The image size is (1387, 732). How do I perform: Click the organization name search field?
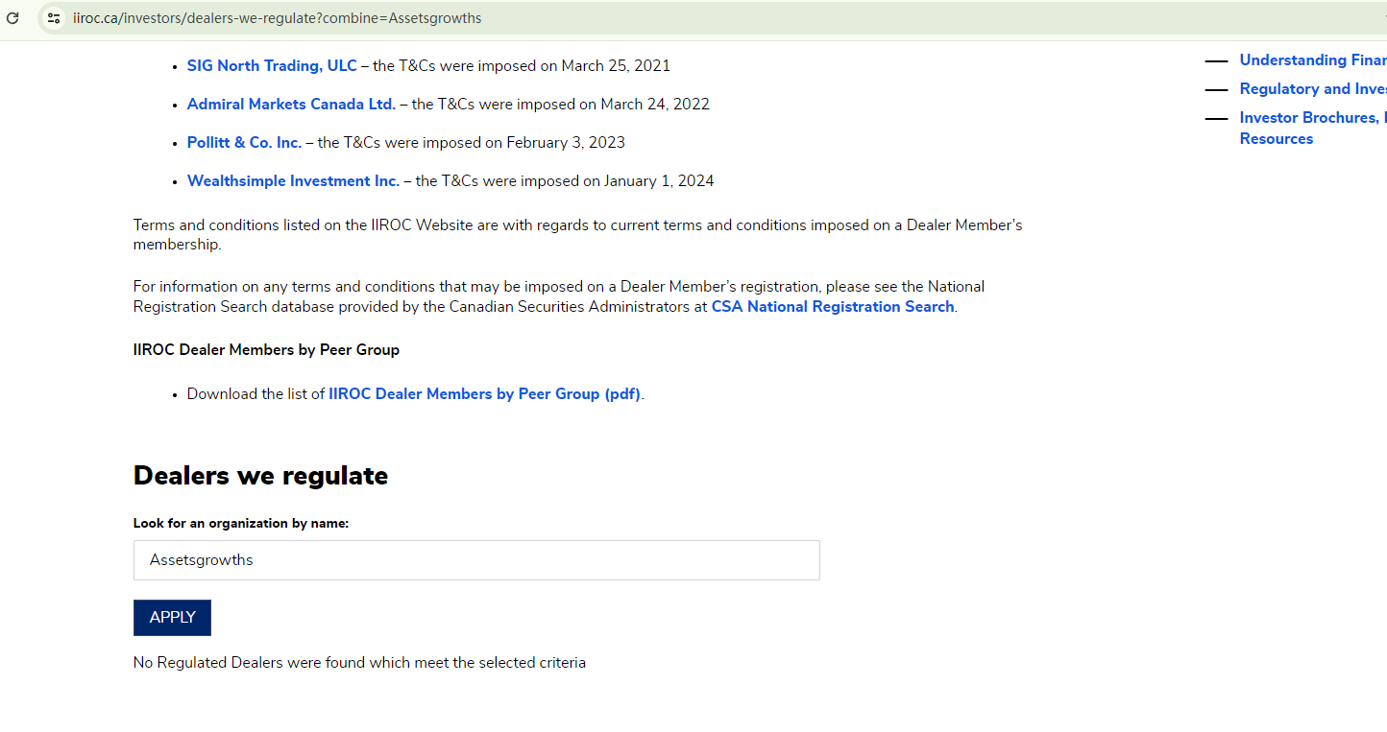click(476, 560)
